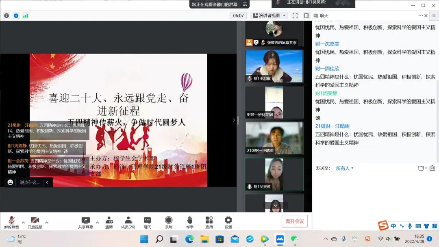The height and width of the screenshot is (247, 439).
Task: Start recording with the 录制 icon
Action: click(168, 220)
